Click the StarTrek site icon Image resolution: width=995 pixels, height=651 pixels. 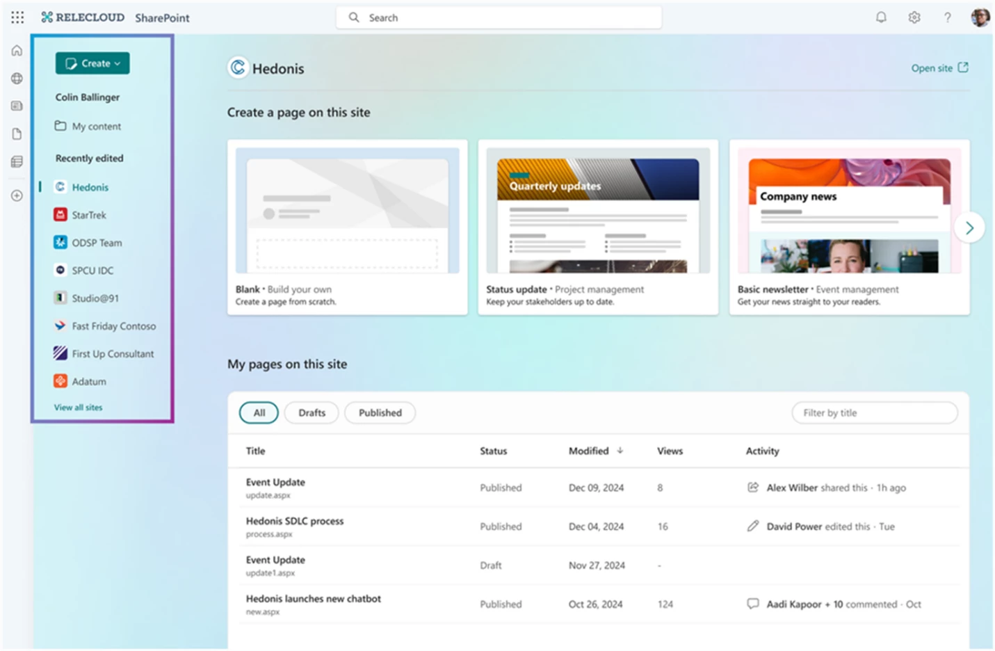coord(60,214)
